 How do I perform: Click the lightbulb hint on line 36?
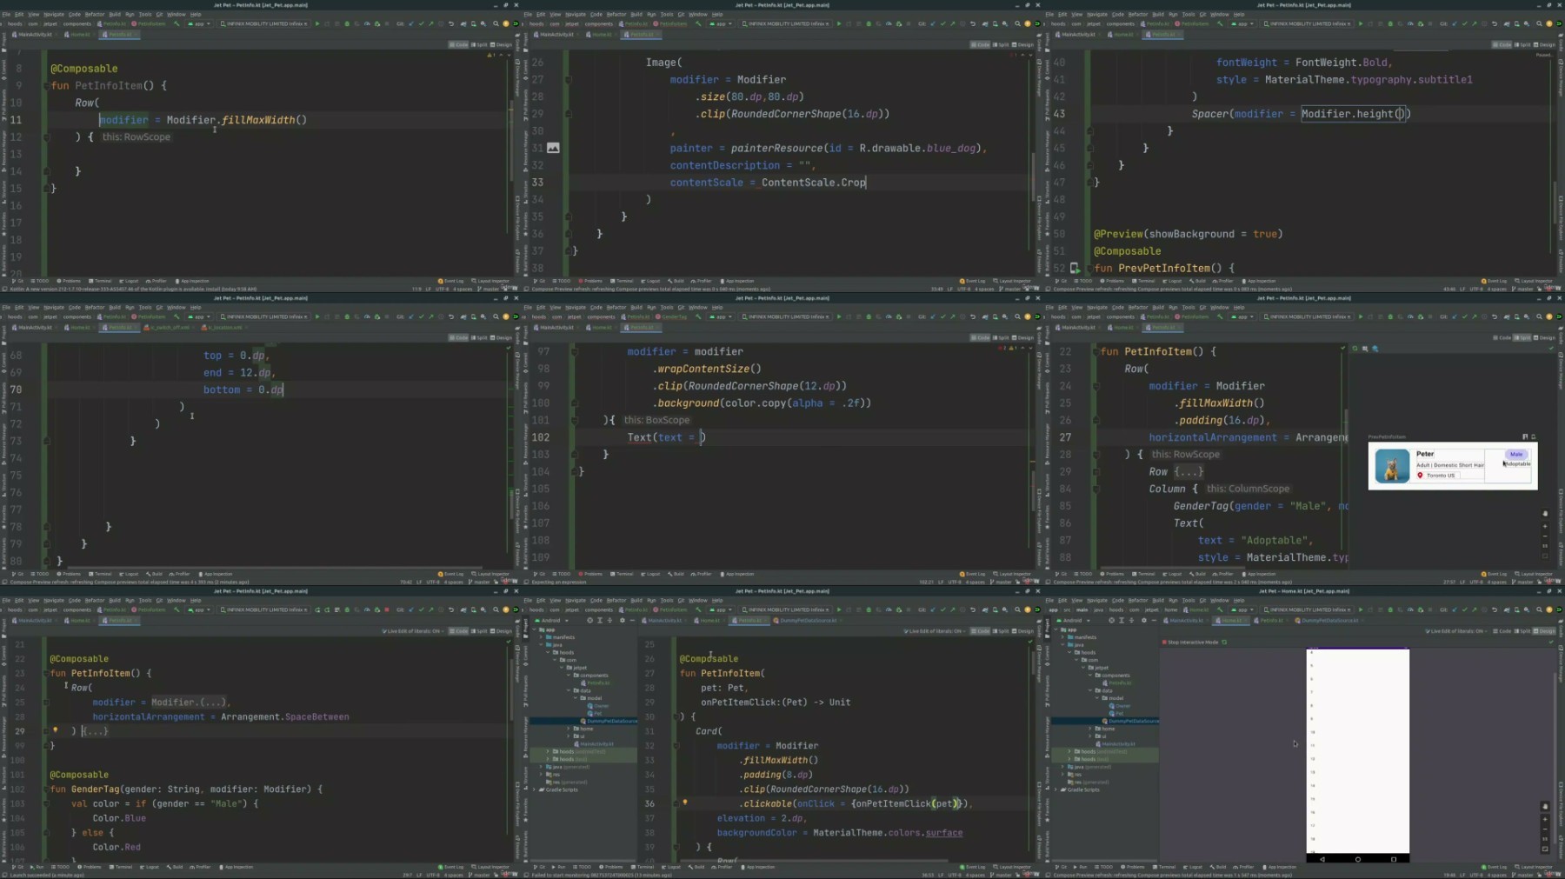pyautogui.click(x=685, y=802)
